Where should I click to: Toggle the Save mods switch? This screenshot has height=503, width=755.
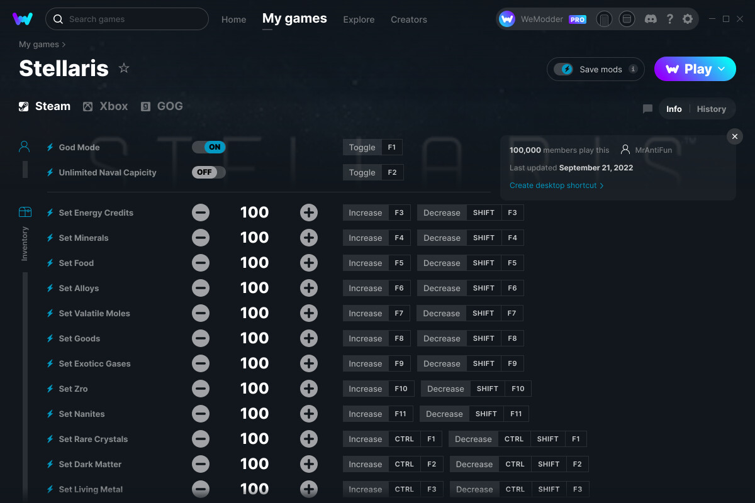[563, 69]
